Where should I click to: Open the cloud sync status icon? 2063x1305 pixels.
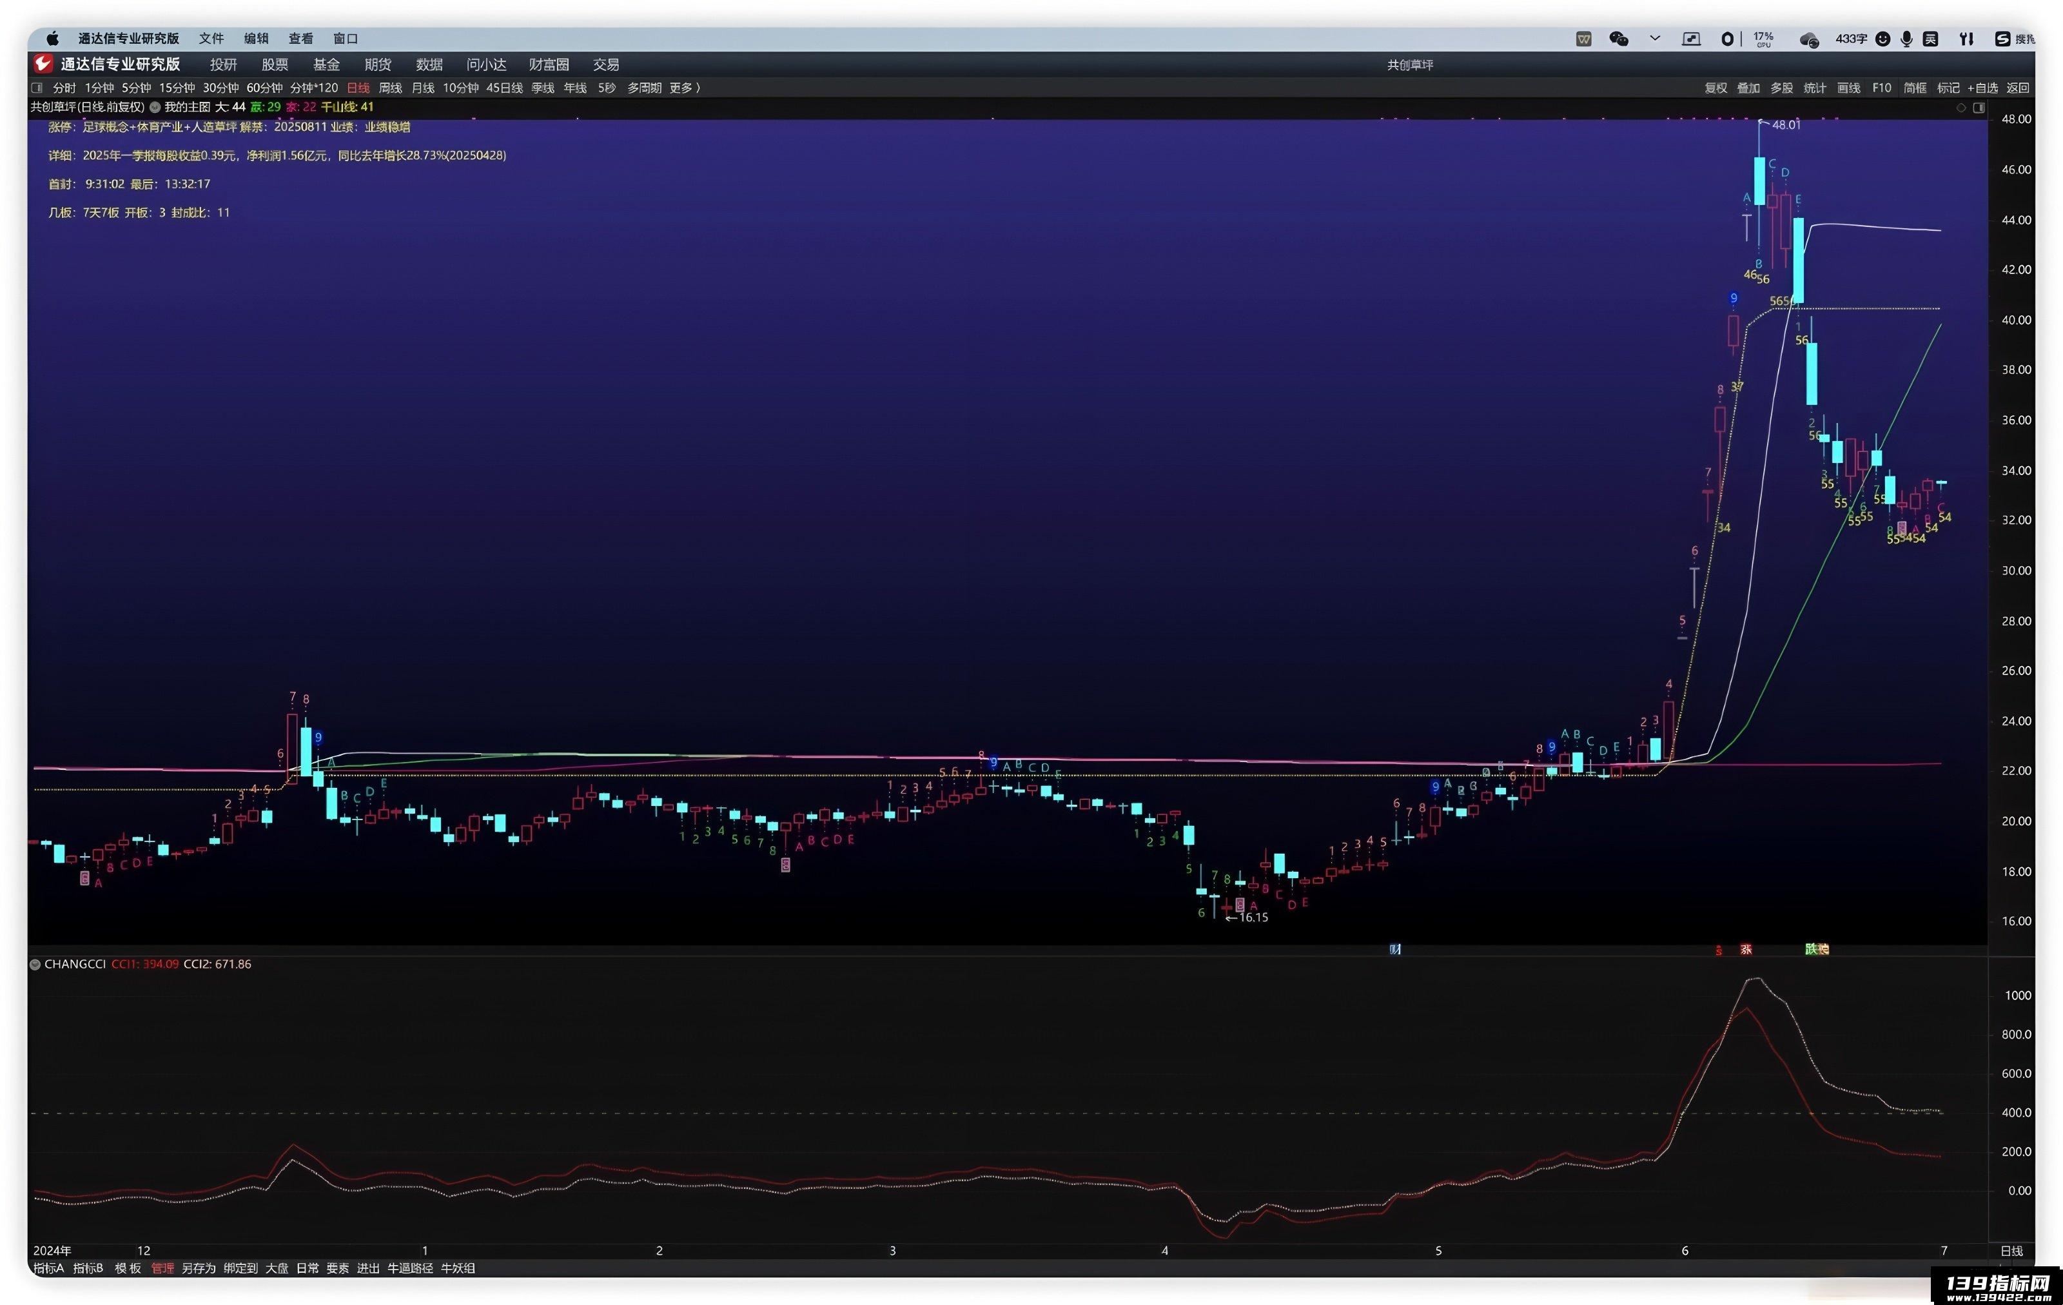[x=1808, y=39]
